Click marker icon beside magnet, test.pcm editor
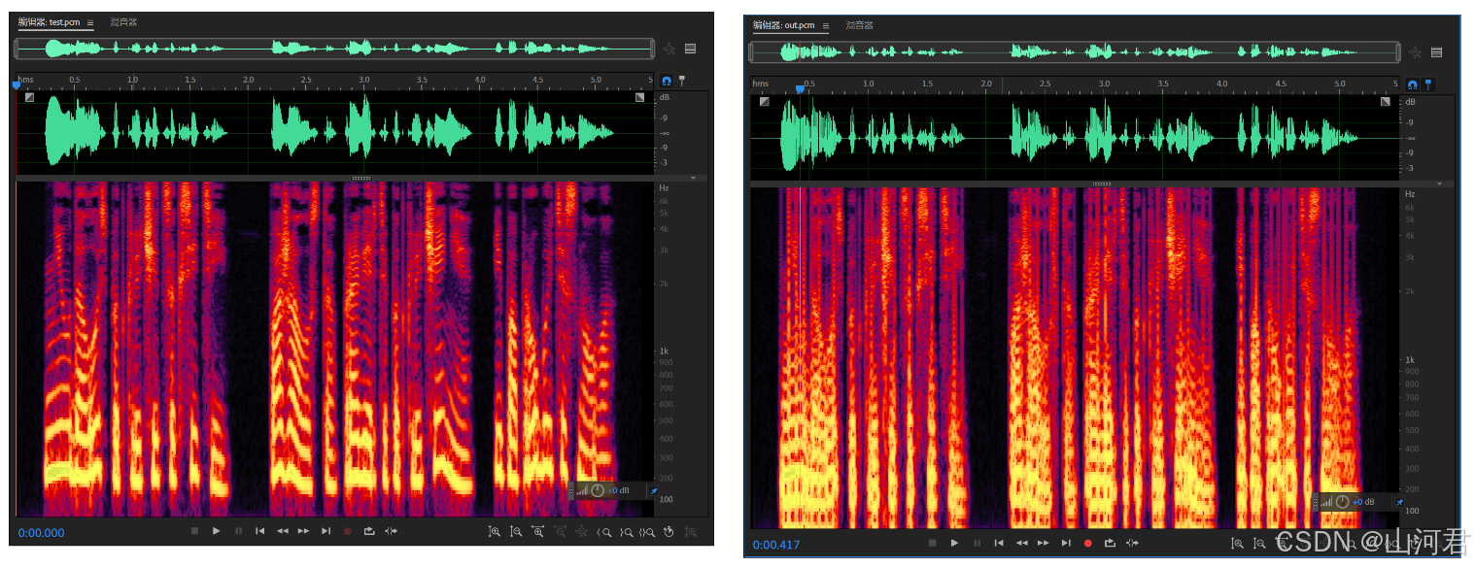Screen dimensions: 1475x568 (681, 81)
